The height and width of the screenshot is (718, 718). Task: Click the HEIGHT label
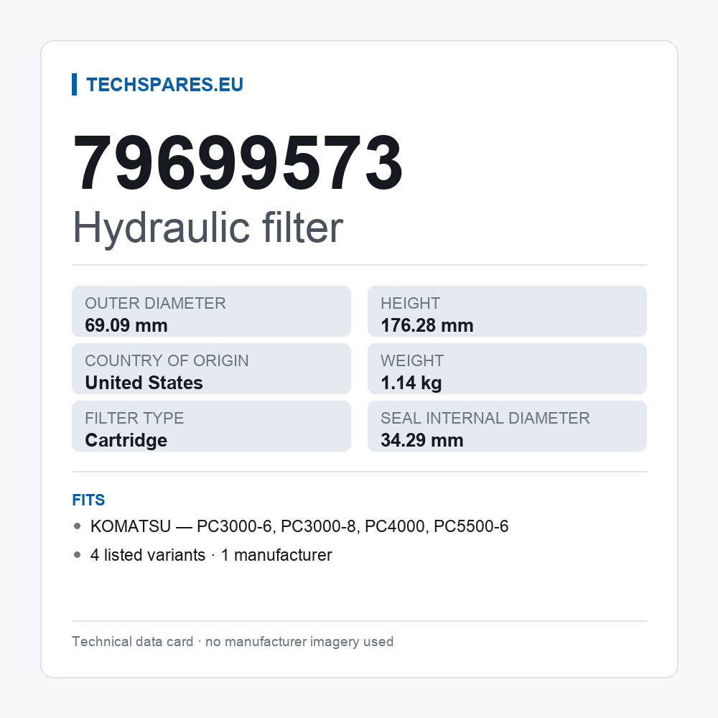pyautogui.click(x=410, y=303)
